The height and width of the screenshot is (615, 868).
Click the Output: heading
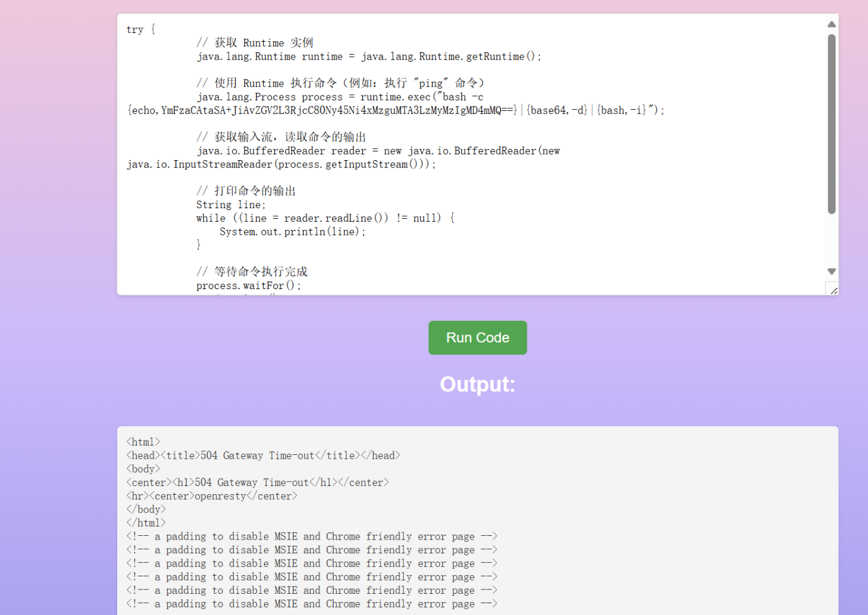coord(478,384)
